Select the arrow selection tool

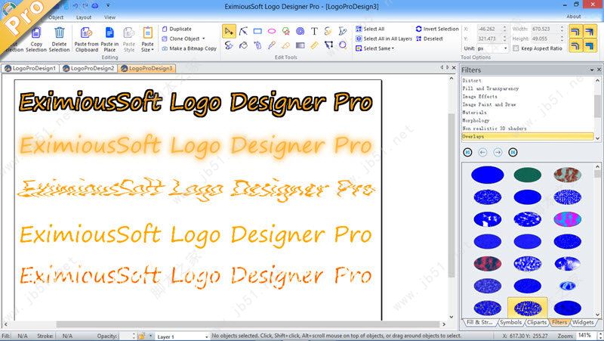[x=230, y=31]
